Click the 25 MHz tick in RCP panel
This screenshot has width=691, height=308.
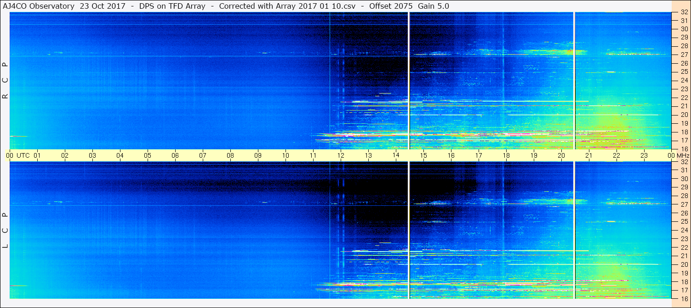tap(684, 71)
